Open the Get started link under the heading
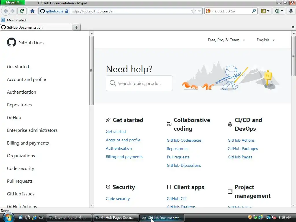296x222 pixels. tap(116, 132)
